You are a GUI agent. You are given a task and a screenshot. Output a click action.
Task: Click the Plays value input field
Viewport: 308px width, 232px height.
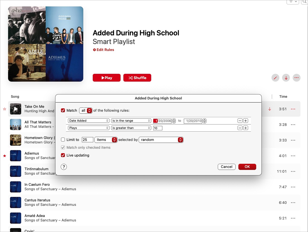click(158, 128)
